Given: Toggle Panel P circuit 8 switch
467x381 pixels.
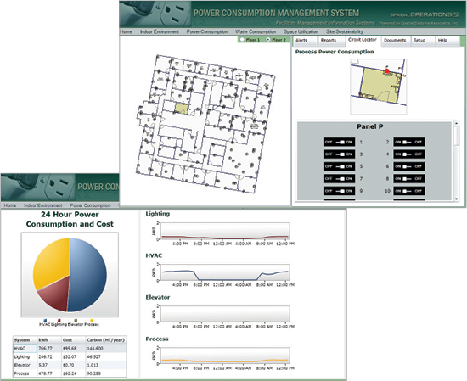Looking at the screenshot, I should click(x=409, y=178).
